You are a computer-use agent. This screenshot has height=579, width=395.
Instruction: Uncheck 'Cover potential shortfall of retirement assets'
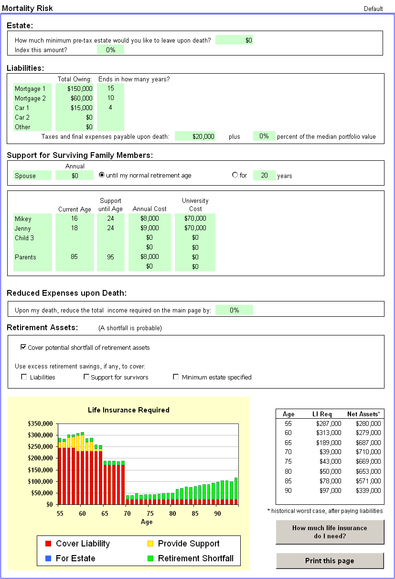tap(24, 347)
